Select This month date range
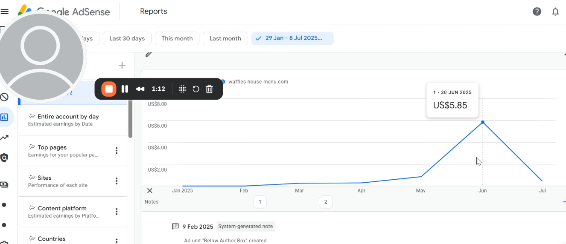The image size is (566, 244). [177, 38]
